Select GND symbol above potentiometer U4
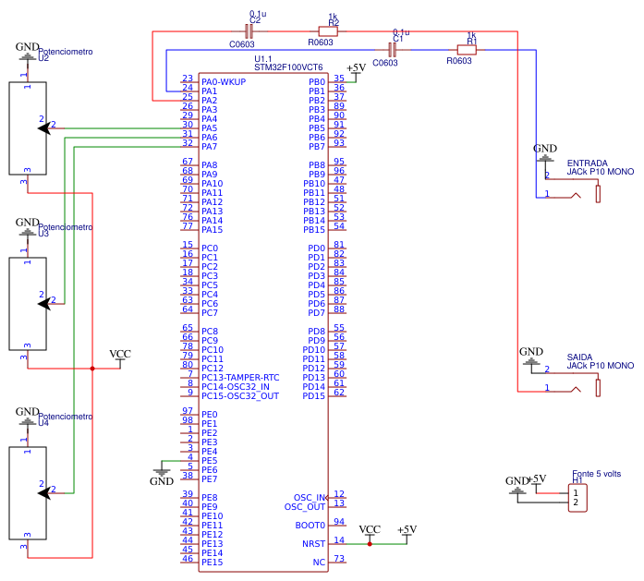 point(28,418)
